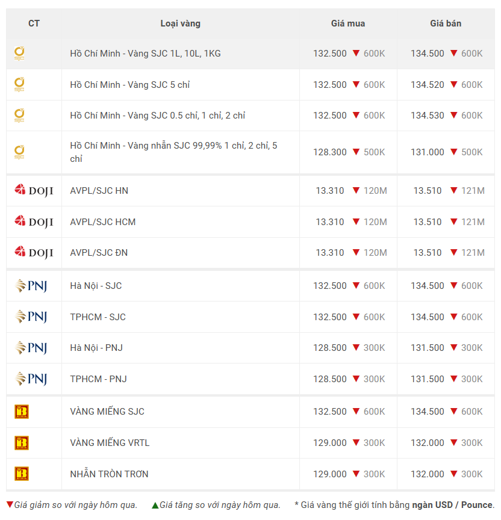Click PNJ logo in Hà Nội - PNJ row
The image size is (501, 520).
[31, 348]
